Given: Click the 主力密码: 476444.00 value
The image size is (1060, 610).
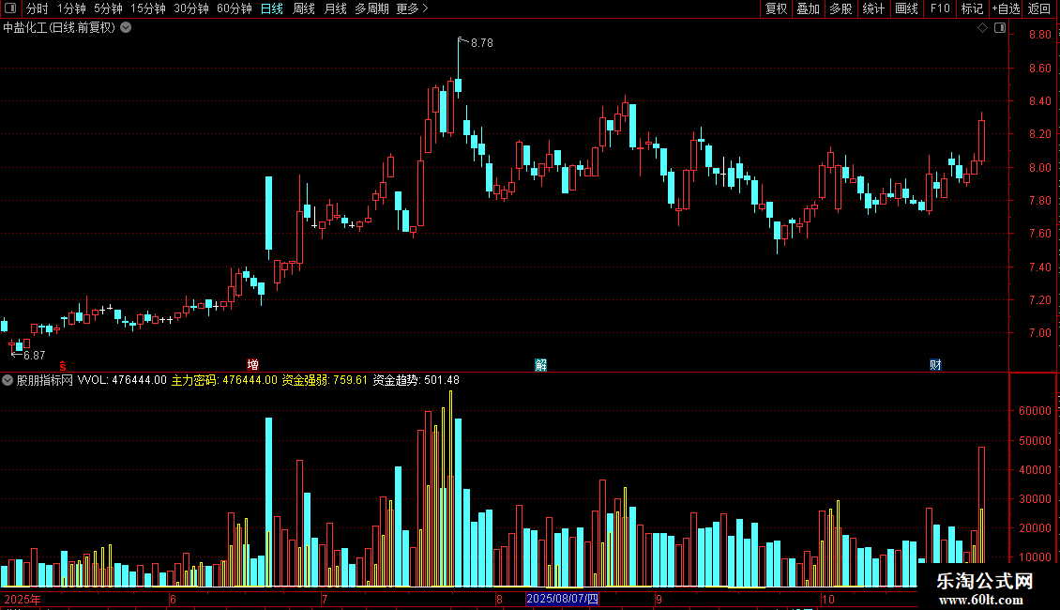Looking at the screenshot, I should pyautogui.click(x=224, y=380).
